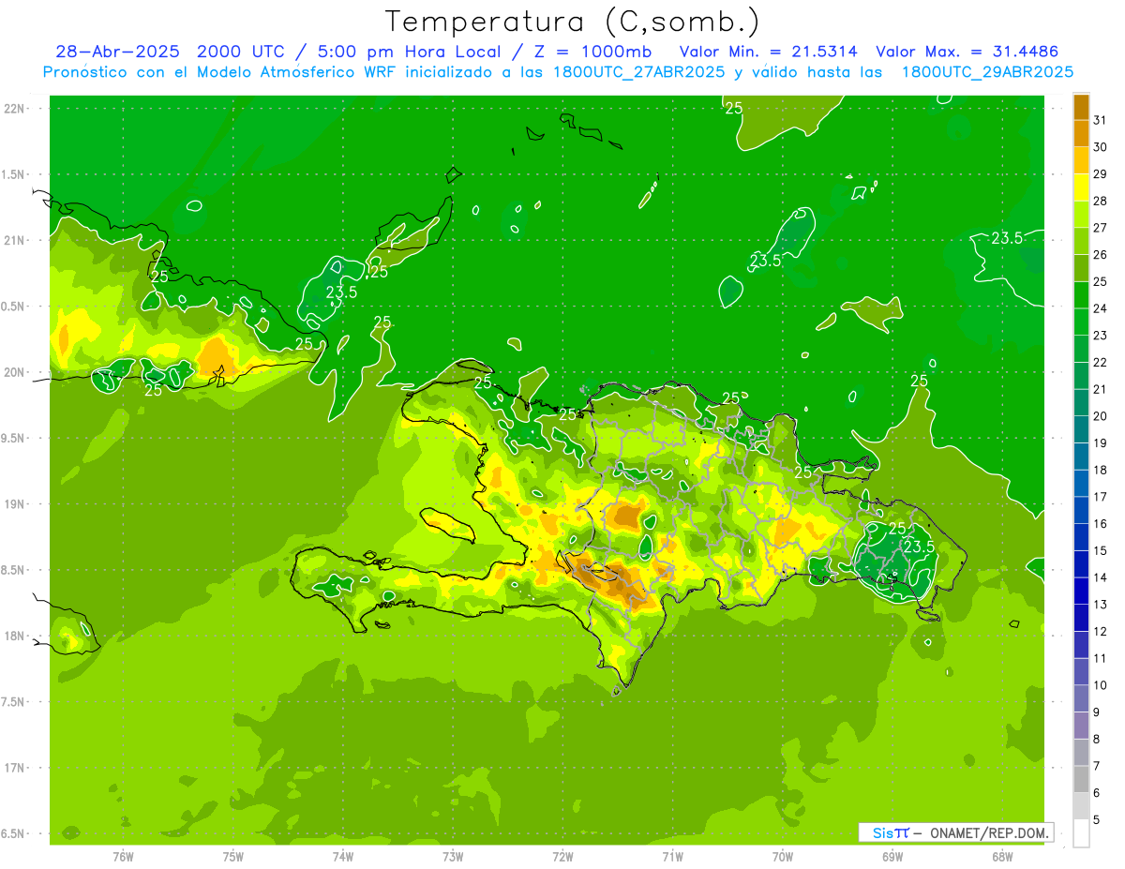The width and height of the screenshot is (1125, 869).
Task: Click the "73W" longitude axis label
Action: [x=453, y=857]
